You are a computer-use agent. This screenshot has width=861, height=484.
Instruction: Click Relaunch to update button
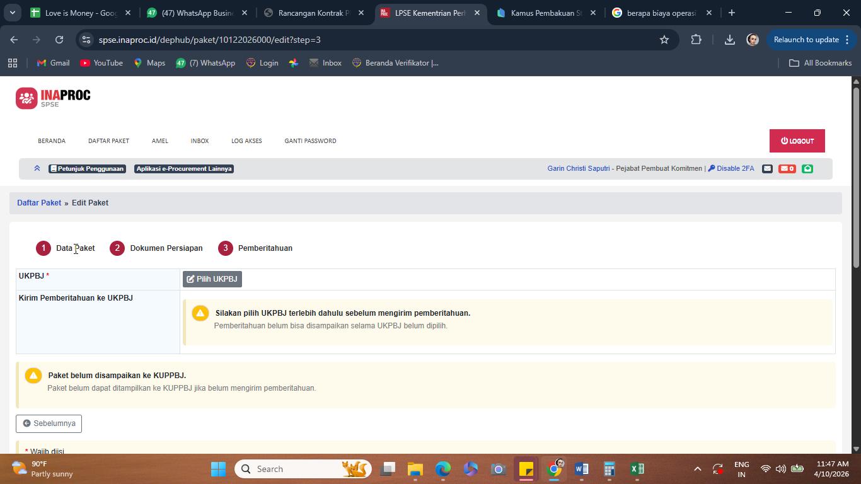coord(810,40)
